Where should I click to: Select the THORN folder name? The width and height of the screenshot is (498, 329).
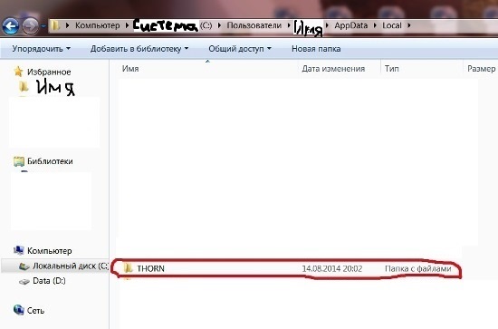click(x=150, y=268)
